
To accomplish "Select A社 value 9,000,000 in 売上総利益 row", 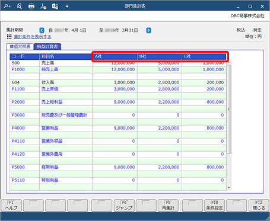I will (x=115, y=102).
